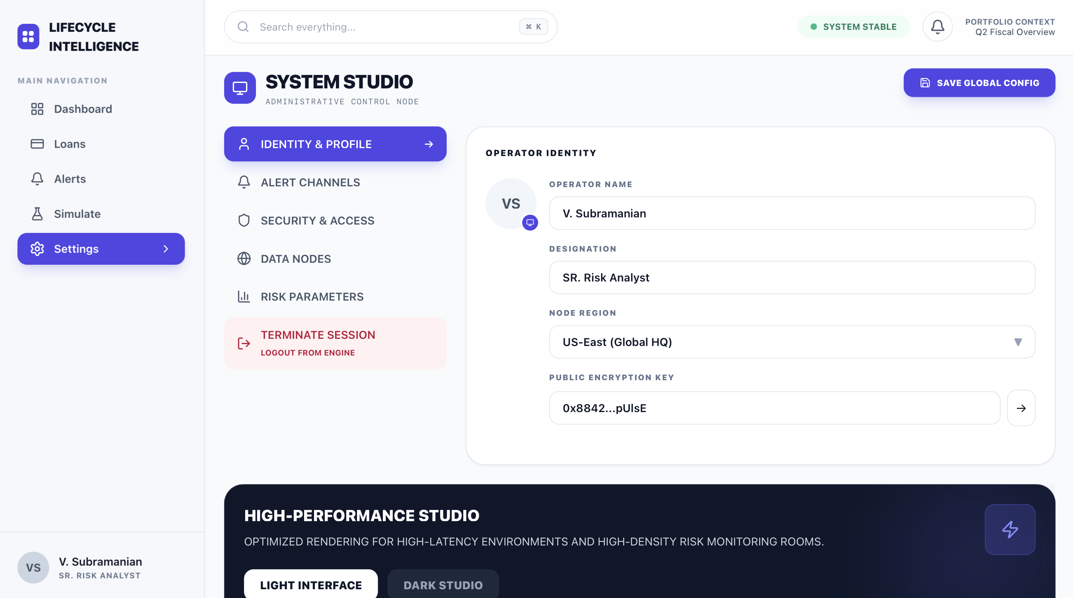Expand Settings chevron in sidebar
Image resolution: width=1073 pixels, height=598 pixels.
point(166,249)
